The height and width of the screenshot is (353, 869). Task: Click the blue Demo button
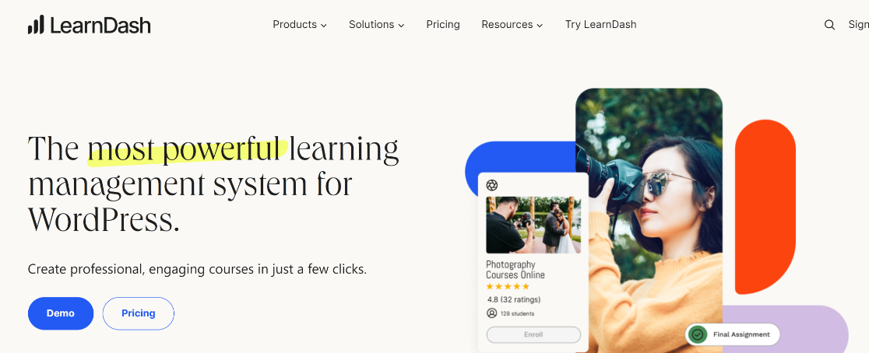pos(61,313)
